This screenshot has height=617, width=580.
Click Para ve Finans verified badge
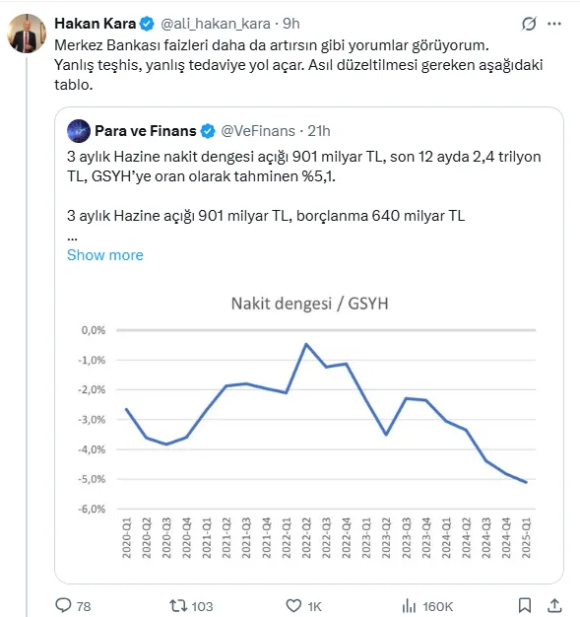208,131
